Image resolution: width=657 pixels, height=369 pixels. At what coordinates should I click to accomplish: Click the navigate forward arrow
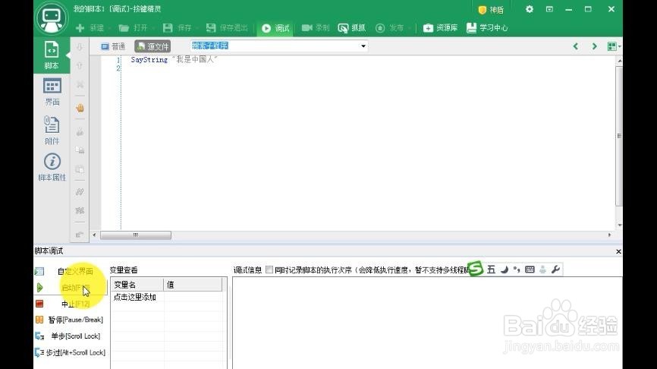click(595, 46)
